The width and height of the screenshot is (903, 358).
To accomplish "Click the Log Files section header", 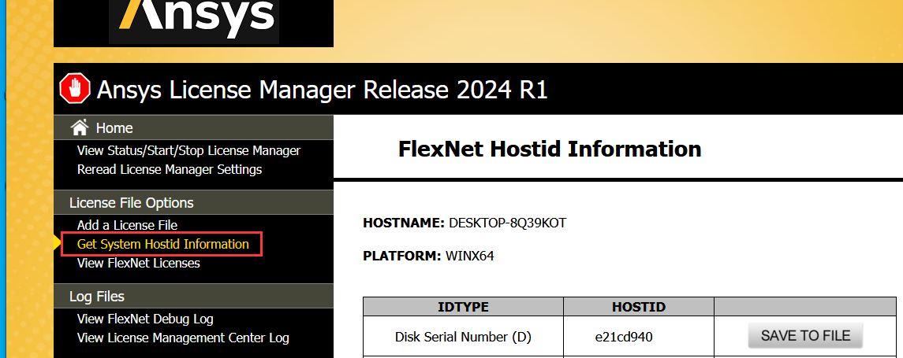I will click(96, 296).
